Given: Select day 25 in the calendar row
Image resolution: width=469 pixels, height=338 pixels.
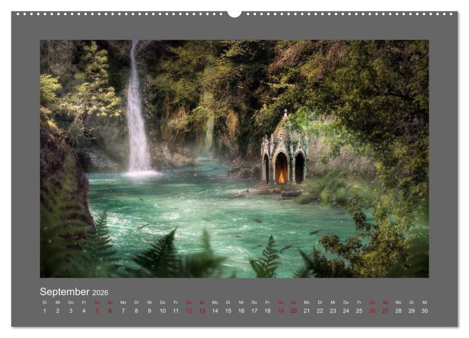Looking at the screenshot, I should pos(359,311).
